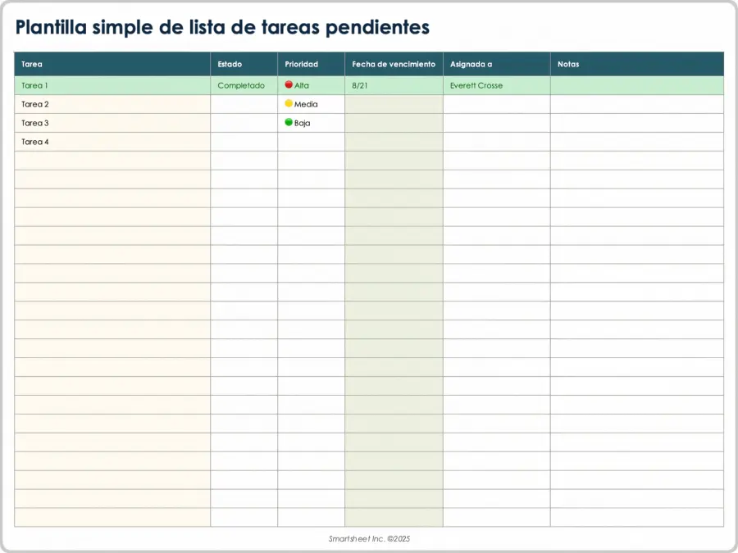The height and width of the screenshot is (553, 738).
Task: Click the red Alta priority icon
Action: pyautogui.click(x=289, y=84)
